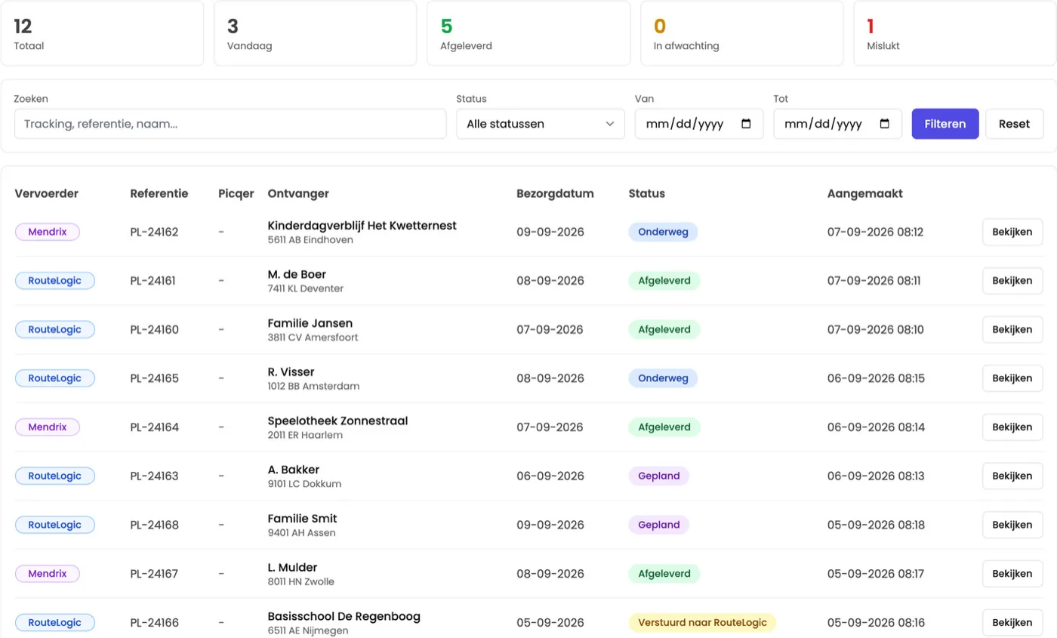The height and width of the screenshot is (638, 1057).
Task: Select the In afwachting summary card
Action: (x=742, y=33)
